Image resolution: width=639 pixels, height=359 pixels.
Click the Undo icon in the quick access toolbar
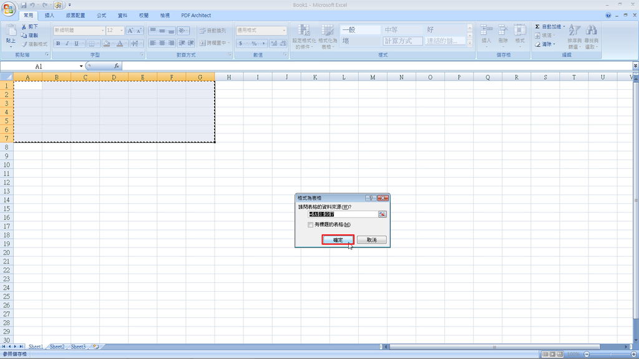coord(32,5)
